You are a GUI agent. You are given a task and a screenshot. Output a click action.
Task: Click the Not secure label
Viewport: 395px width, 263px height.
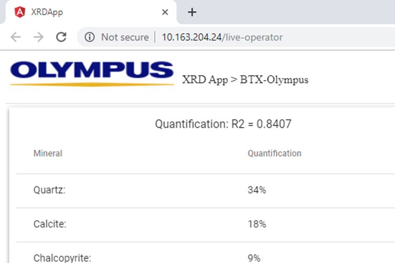pyautogui.click(x=123, y=37)
